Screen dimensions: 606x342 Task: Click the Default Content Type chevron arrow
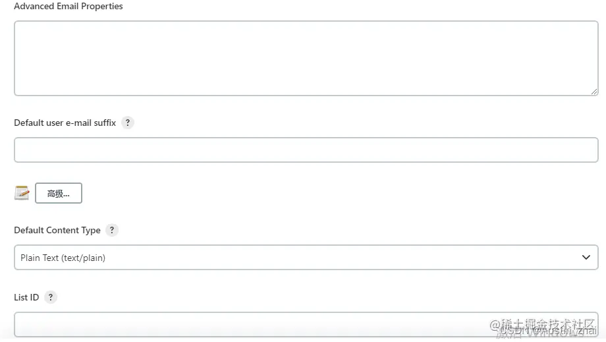pyautogui.click(x=586, y=258)
